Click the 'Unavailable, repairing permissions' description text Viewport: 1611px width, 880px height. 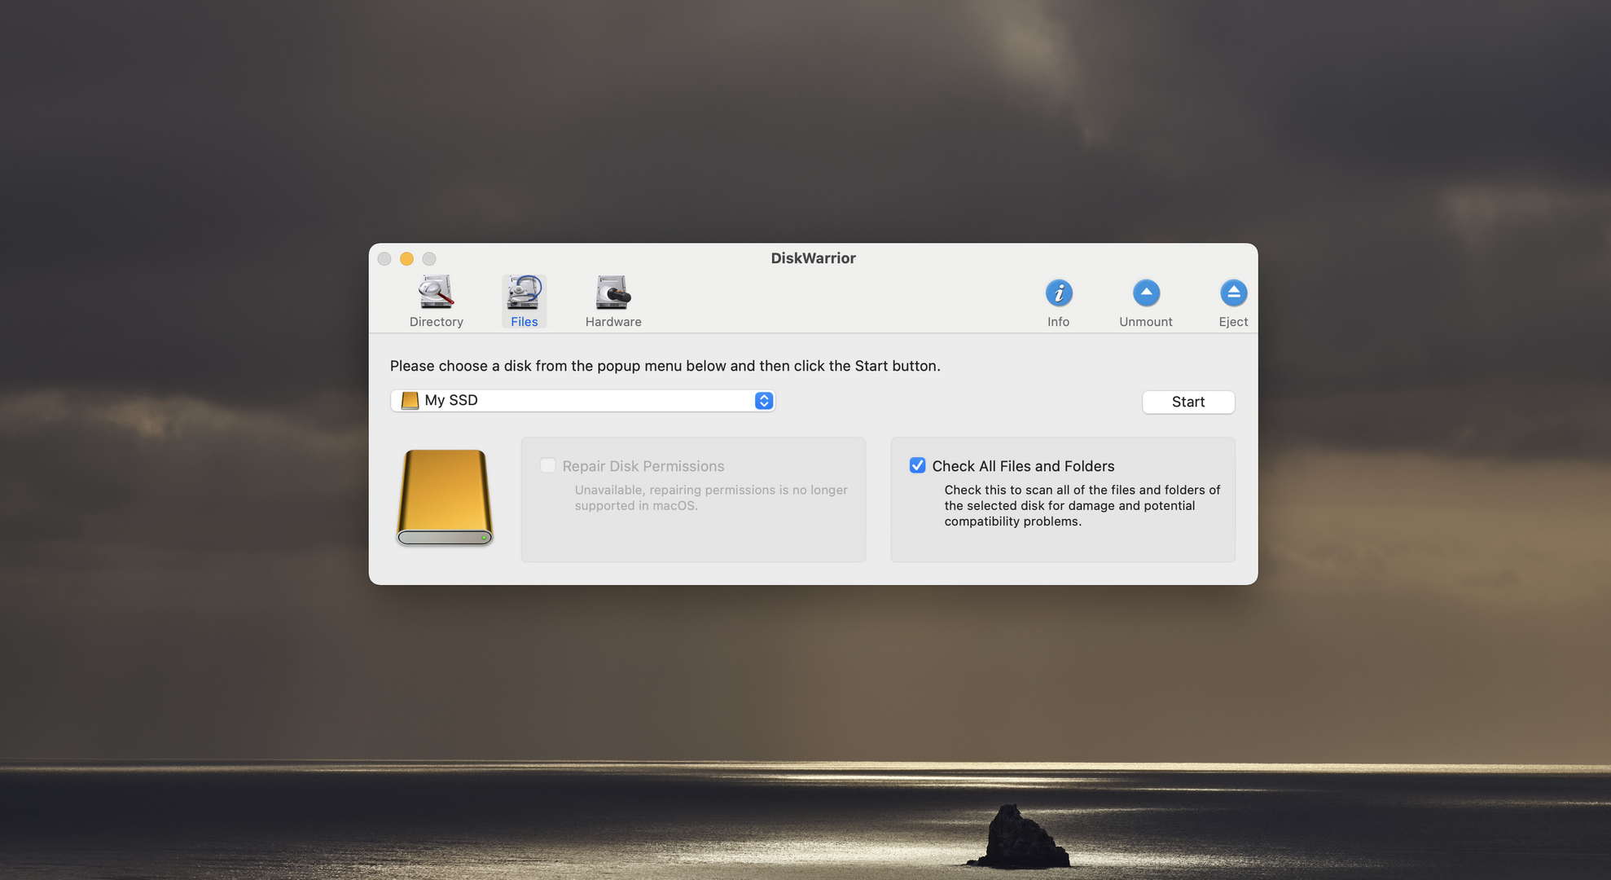711,498
